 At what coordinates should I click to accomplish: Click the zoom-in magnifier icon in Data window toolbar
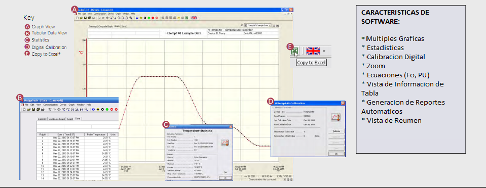[63, 110]
